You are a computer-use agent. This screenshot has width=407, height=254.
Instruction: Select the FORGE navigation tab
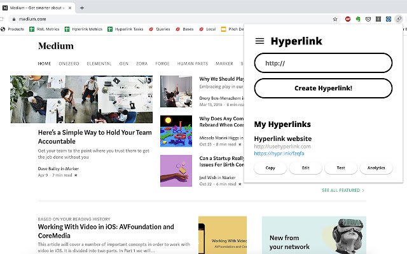[162, 63]
